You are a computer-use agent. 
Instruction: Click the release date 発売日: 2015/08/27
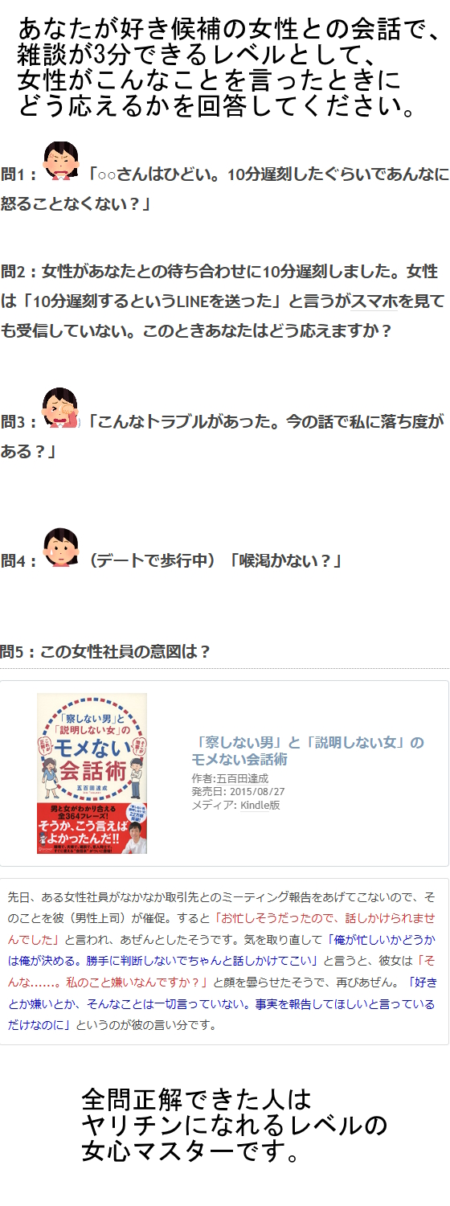tap(238, 792)
